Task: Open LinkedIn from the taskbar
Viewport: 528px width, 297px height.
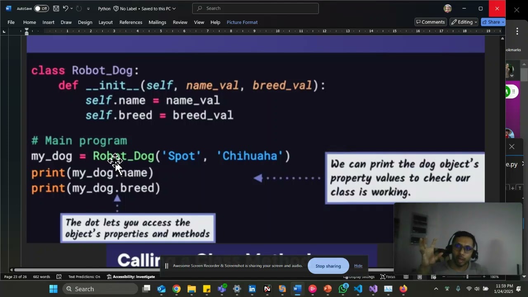Action: 252,289
